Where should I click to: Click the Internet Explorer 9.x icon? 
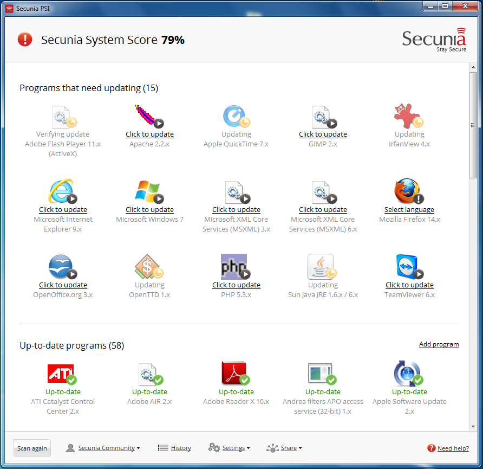tap(62, 191)
